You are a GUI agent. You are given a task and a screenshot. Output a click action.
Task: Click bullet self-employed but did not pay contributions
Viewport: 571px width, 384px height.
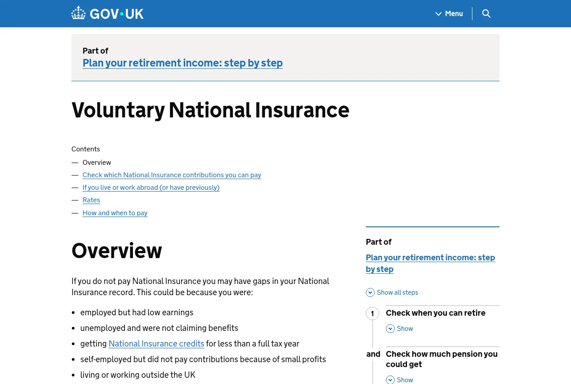point(203,359)
